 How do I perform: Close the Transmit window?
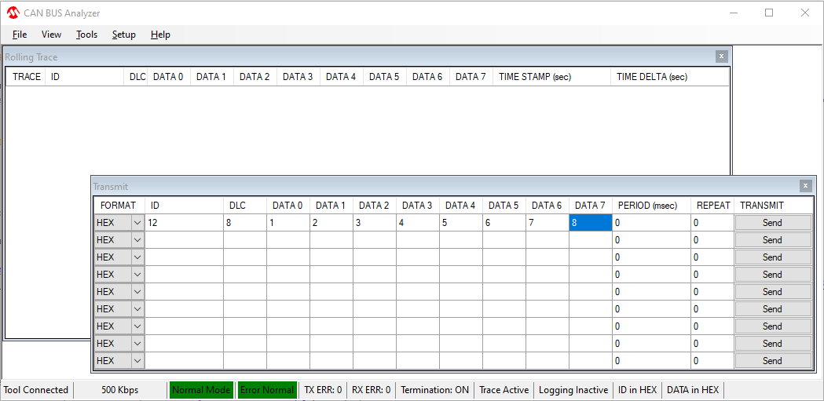pyautogui.click(x=805, y=186)
